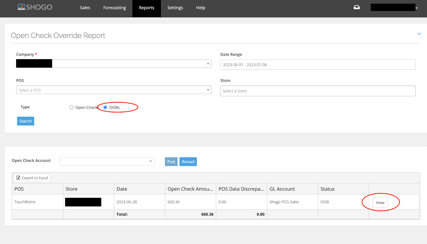This screenshot has width=427, height=244.
Task: Click the Open Check Override Report title
Action: click(58, 35)
